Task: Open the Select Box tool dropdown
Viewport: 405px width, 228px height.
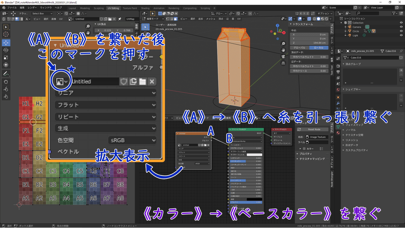Action: 42,14
